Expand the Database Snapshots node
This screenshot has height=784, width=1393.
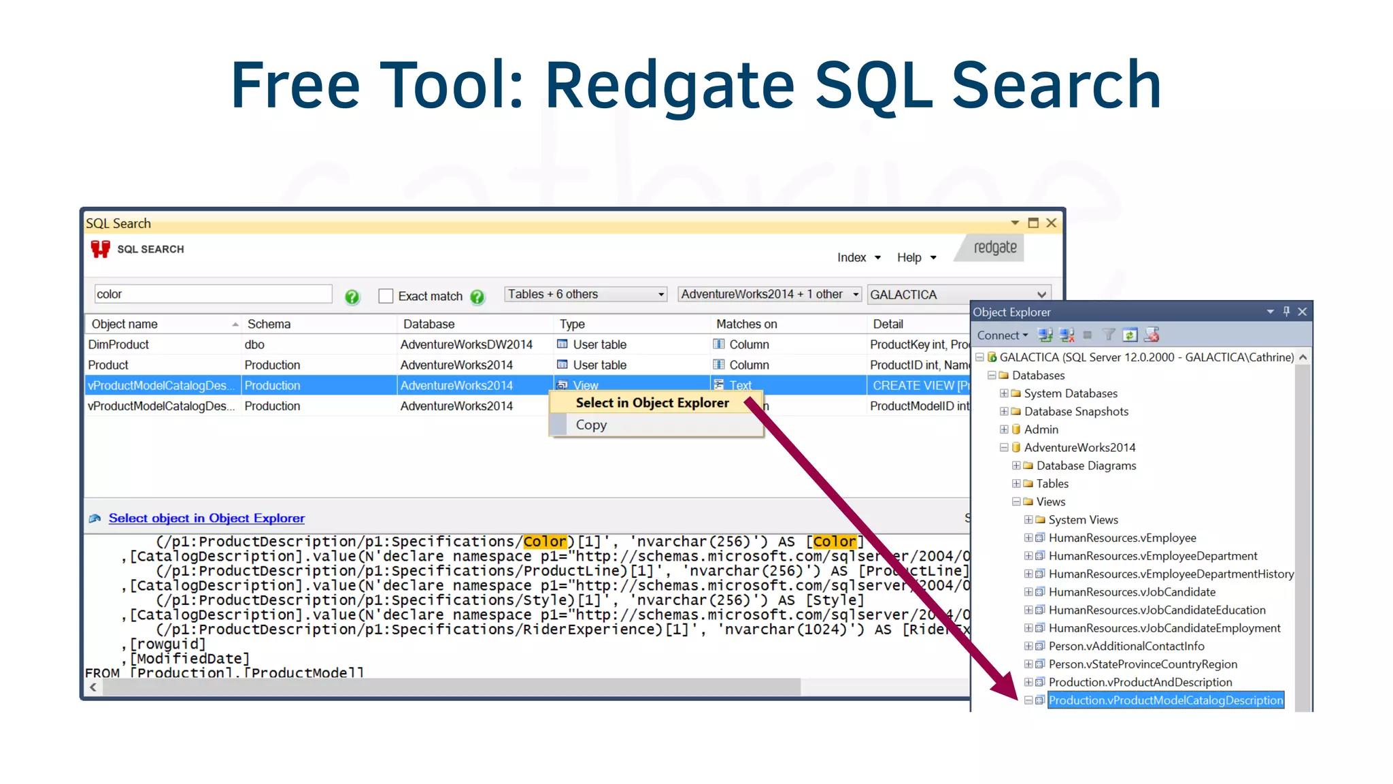pyautogui.click(x=1004, y=412)
